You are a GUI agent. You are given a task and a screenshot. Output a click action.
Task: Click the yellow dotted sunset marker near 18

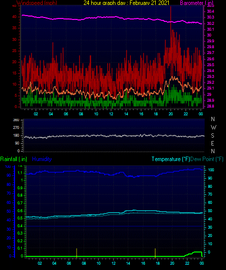pos(155,253)
